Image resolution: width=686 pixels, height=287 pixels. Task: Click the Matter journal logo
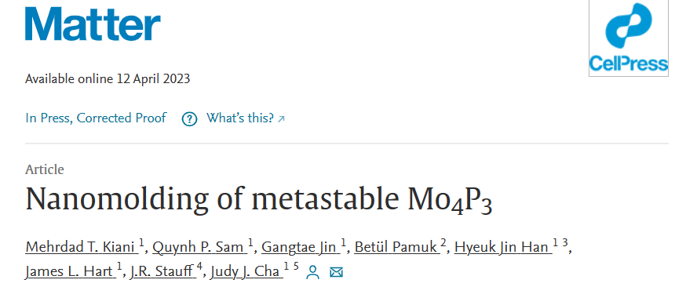(x=93, y=24)
